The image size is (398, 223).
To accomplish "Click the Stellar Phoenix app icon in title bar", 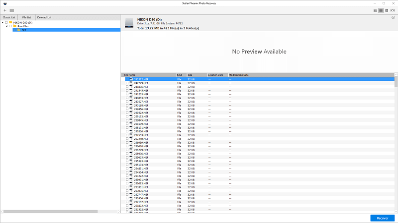I will [5, 3].
